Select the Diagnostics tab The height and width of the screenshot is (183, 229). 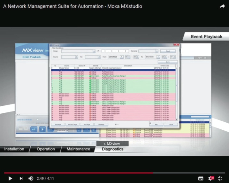[x=112, y=149]
